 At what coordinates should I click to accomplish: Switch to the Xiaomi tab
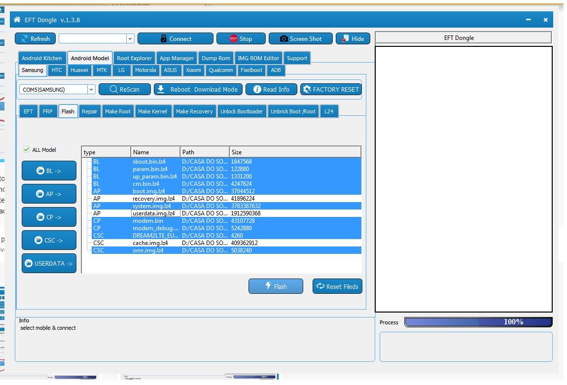coord(193,70)
